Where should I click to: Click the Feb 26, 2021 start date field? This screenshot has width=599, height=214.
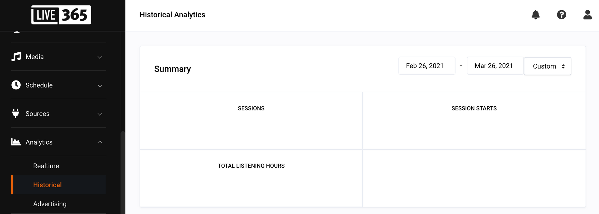click(x=427, y=66)
